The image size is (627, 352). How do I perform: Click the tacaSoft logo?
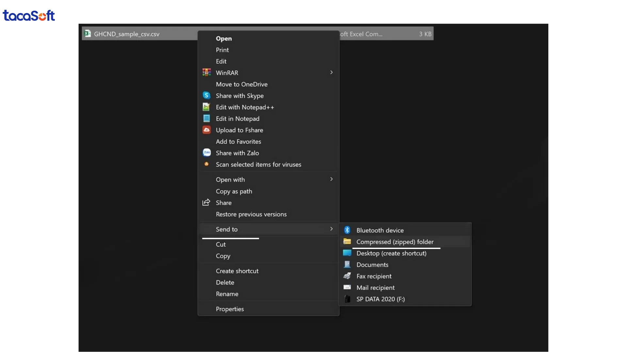click(x=29, y=15)
